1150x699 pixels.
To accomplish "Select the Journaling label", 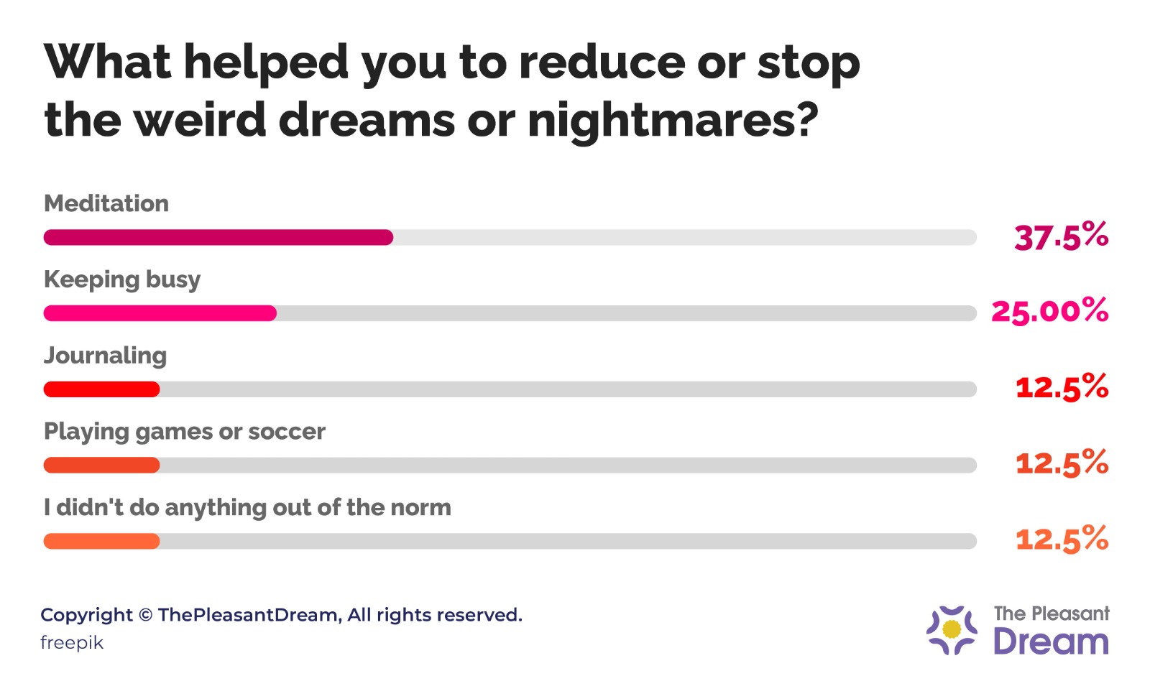I will pyautogui.click(x=106, y=356).
